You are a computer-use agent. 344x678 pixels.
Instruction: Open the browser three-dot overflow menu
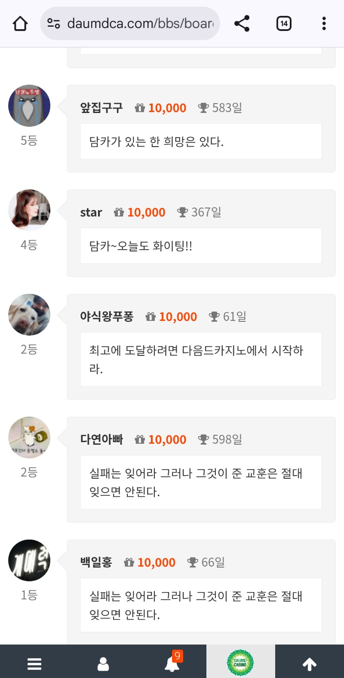tap(324, 24)
